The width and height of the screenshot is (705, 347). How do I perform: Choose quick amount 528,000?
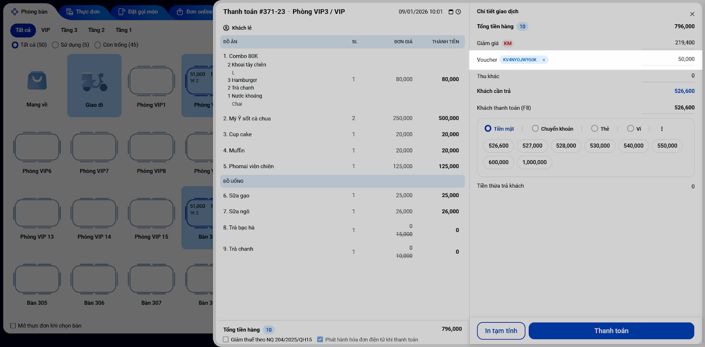[x=566, y=146]
